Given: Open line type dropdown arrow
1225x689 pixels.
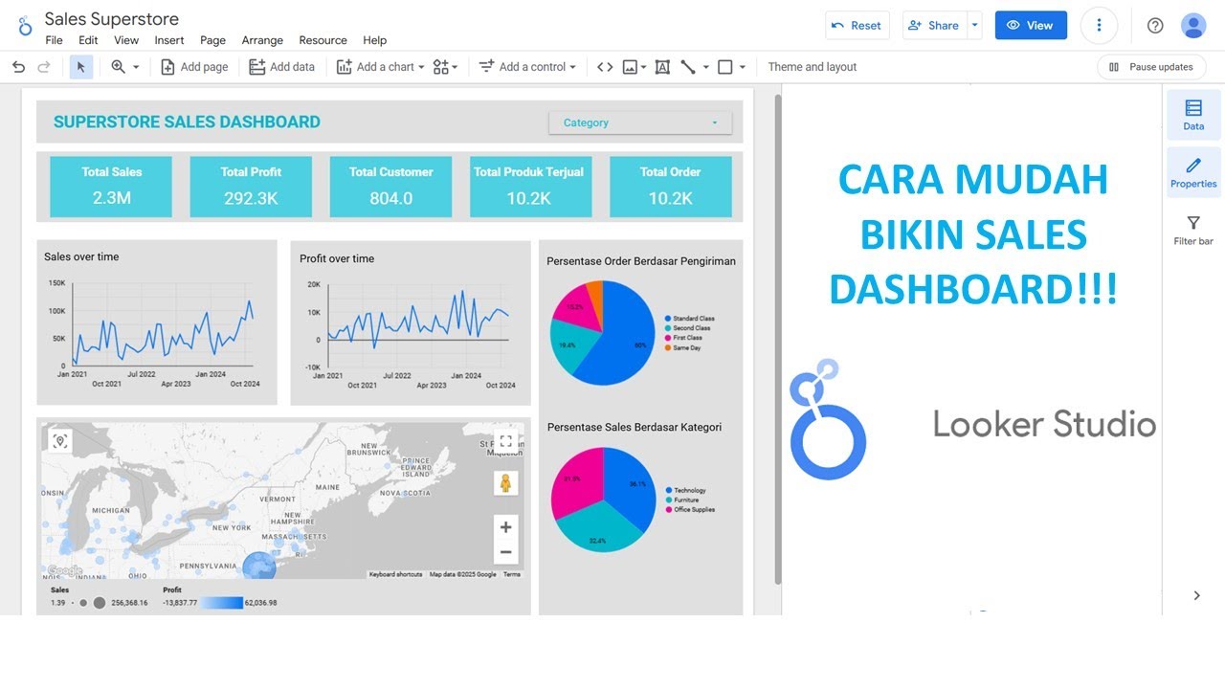Looking at the screenshot, I should tap(706, 67).
